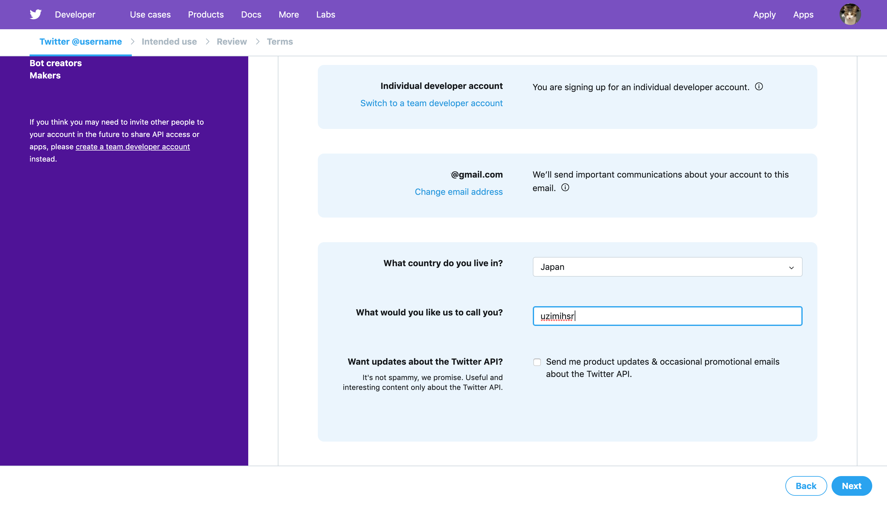887x505 pixels.
Task: Click the 'Bot creators' sidebar text
Action: click(x=55, y=63)
